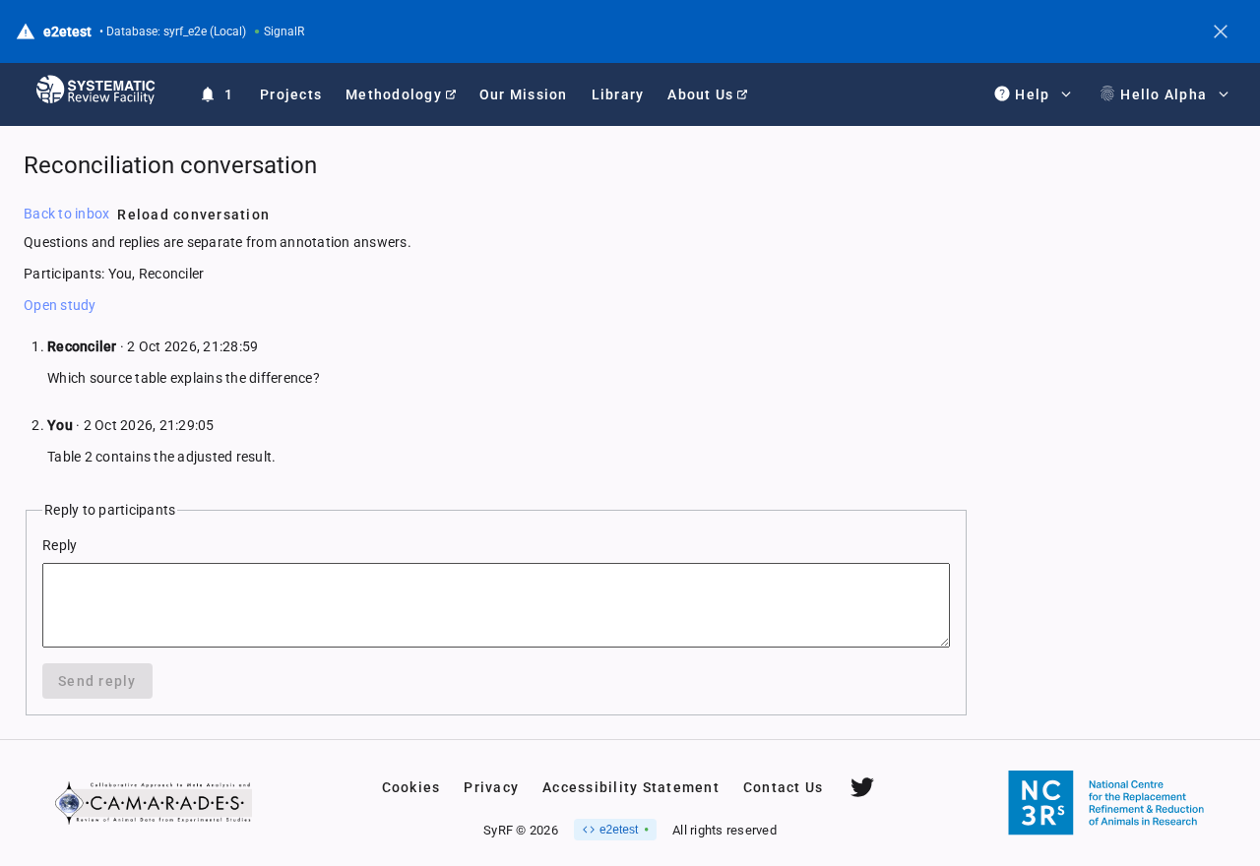Click the Help question mark icon

tap(1002, 93)
